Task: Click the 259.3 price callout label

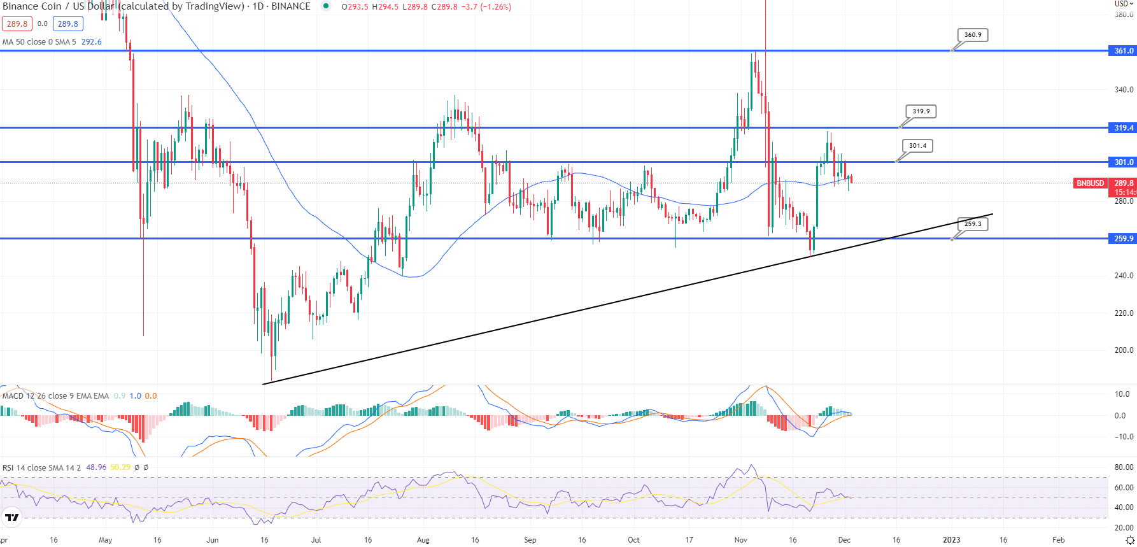Action: [973, 224]
